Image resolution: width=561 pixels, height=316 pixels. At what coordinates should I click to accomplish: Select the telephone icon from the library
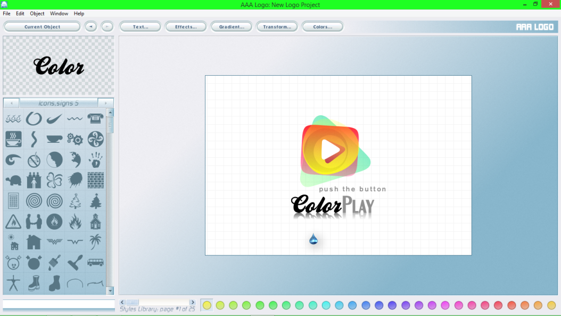click(x=95, y=118)
